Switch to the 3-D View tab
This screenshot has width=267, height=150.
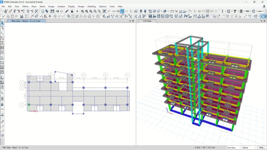click(x=147, y=21)
